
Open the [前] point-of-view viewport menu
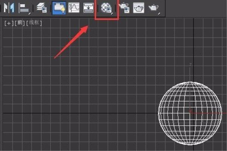(x=20, y=23)
